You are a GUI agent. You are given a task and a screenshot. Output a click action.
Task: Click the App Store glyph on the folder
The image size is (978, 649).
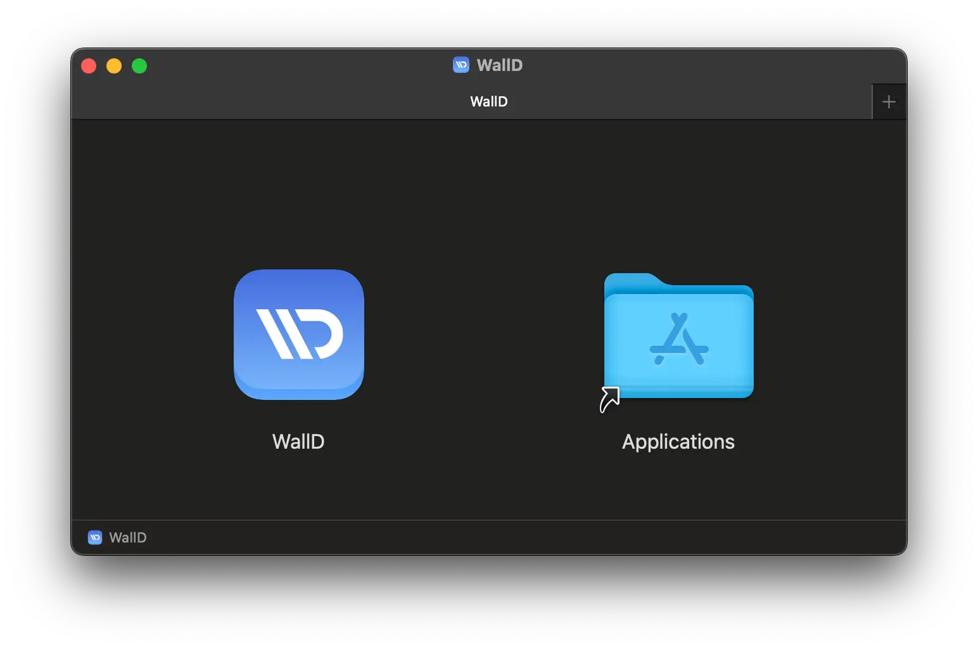pyautogui.click(x=678, y=340)
